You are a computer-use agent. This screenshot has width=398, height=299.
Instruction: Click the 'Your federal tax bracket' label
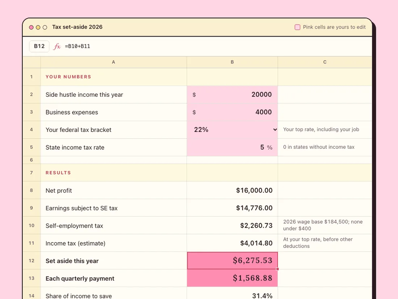pos(79,130)
